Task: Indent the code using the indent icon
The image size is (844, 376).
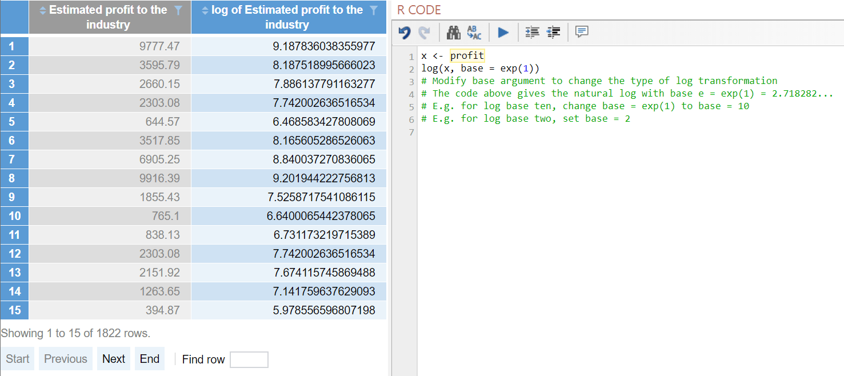Action: pyautogui.click(x=531, y=33)
